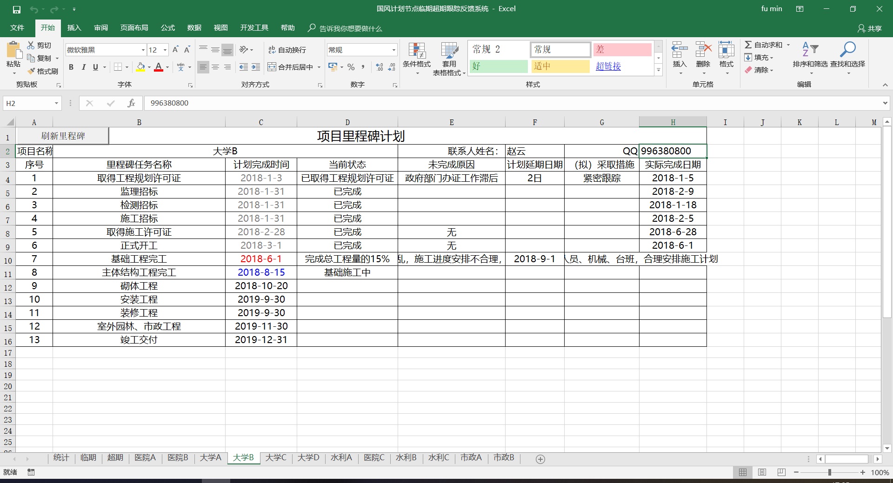This screenshot has width=893, height=483.
Task: Click the 清除 (Clear) button
Action: point(759,70)
